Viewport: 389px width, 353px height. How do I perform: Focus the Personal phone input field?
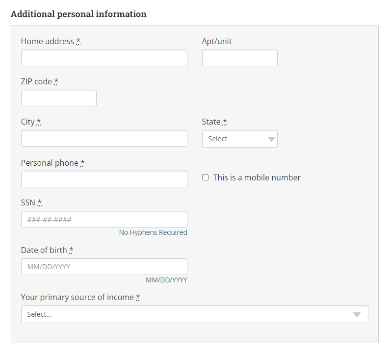[104, 179]
